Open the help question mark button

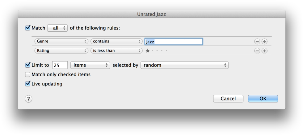coord(28,99)
